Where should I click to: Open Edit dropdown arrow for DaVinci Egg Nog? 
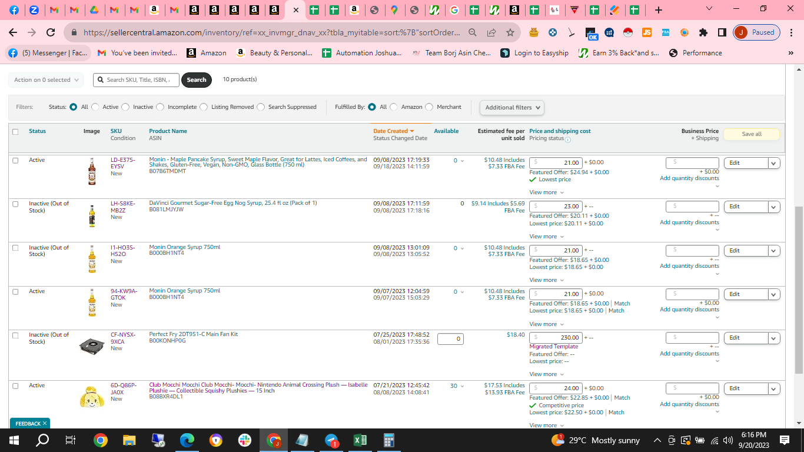(774, 207)
